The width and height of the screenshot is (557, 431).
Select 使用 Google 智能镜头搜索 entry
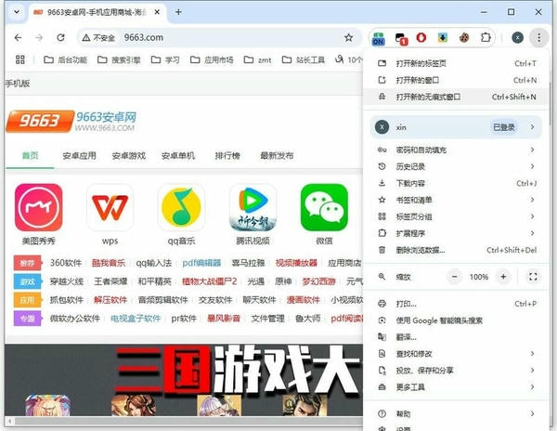click(456, 320)
